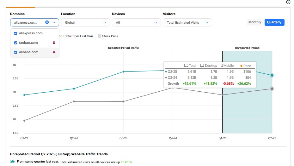This screenshot has width=294, height=166.
Task: Uncheck the alibaba.com checkbox
Action: (15, 52)
